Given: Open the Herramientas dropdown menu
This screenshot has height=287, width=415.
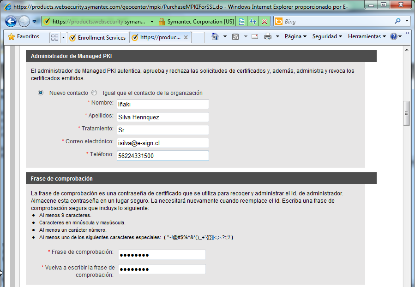Looking at the screenshot, I should [367, 37].
